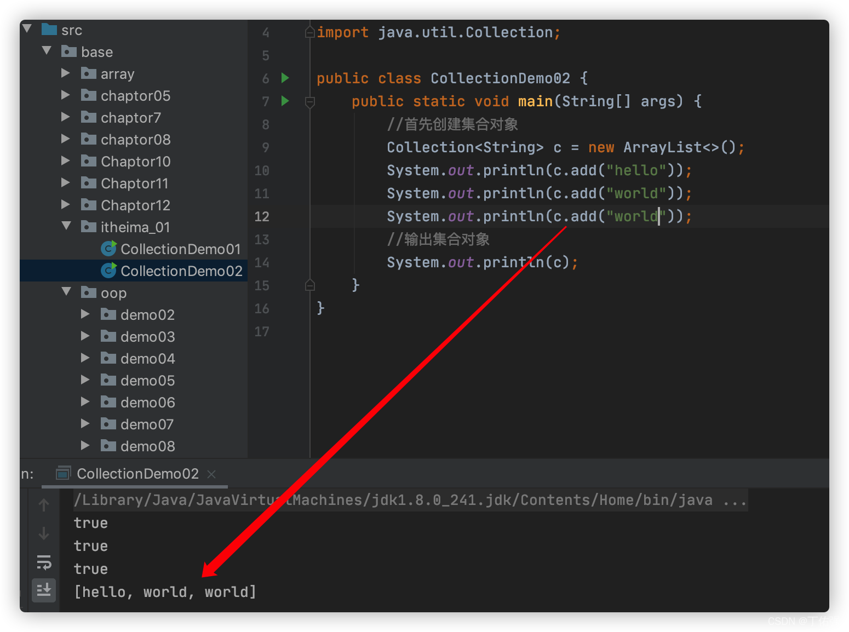Click the console Down the Stack Trace arrow
The width and height of the screenshot is (849, 632).
click(x=44, y=533)
